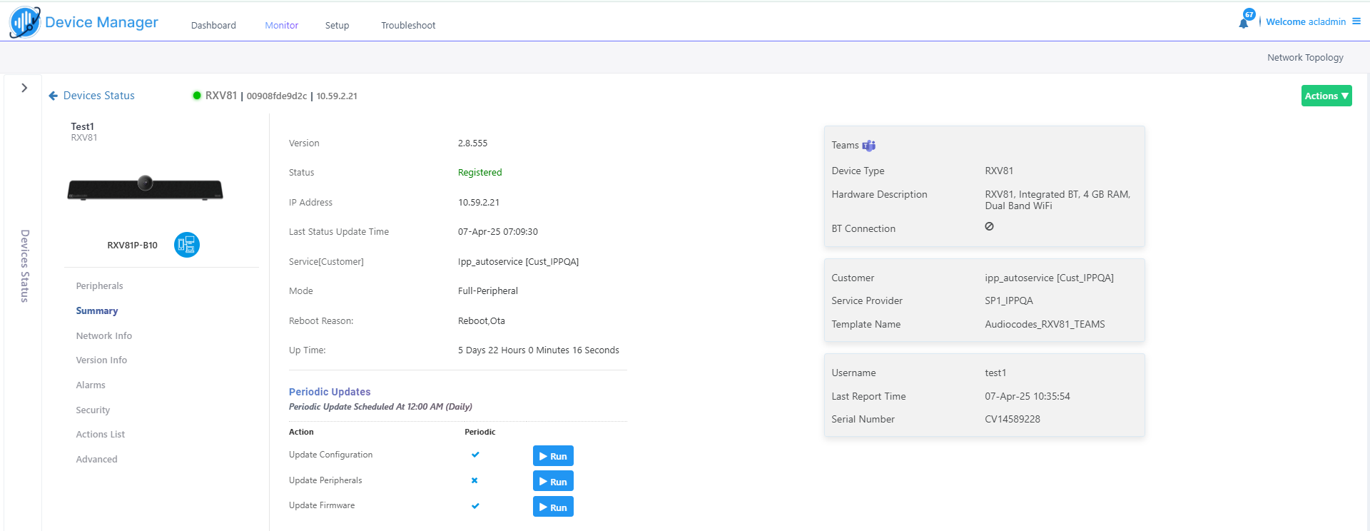1370x531 pixels.
Task: Open the Network Topology link
Action: (x=1305, y=57)
